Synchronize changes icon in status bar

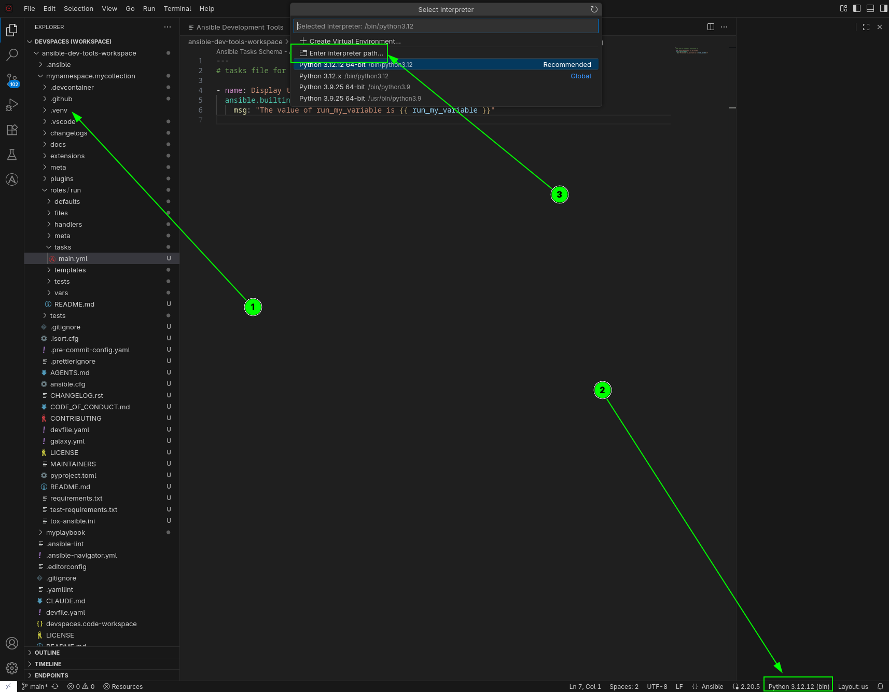[x=55, y=686]
